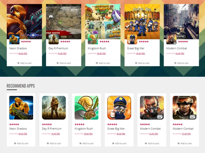The width and height of the screenshot is (205, 153).
Task: Open Great Big War title in Recommend Apps
Action: (116, 129)
